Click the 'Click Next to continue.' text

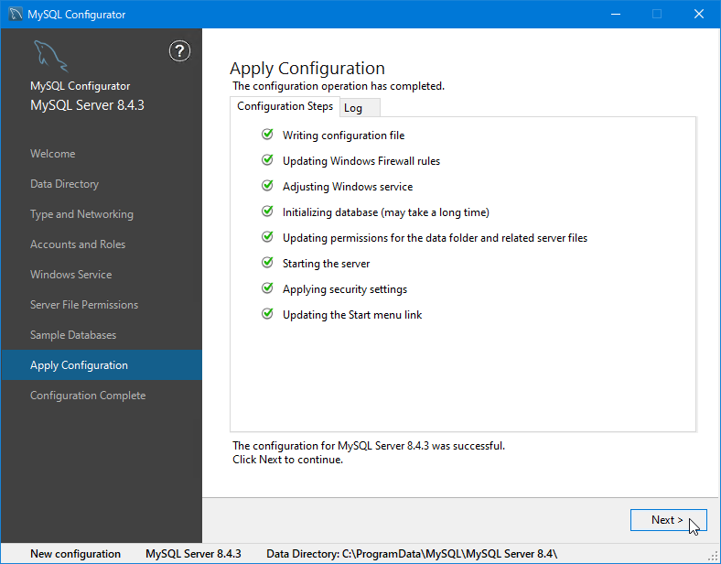coord(288,460)
